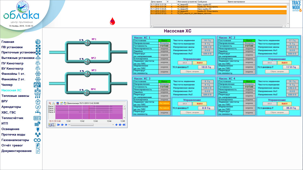Jump to trend end with last-record arrow
303x170 pixels.
[124, 125]
